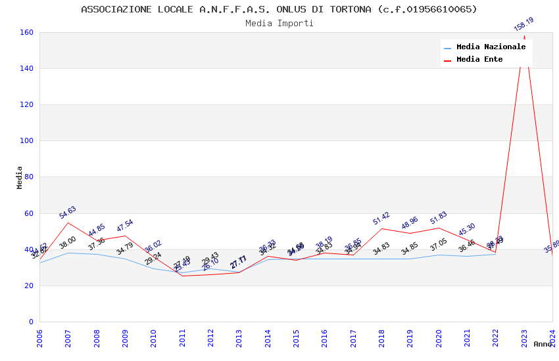Click the 2012 x-axis year label

pos(210,338)
